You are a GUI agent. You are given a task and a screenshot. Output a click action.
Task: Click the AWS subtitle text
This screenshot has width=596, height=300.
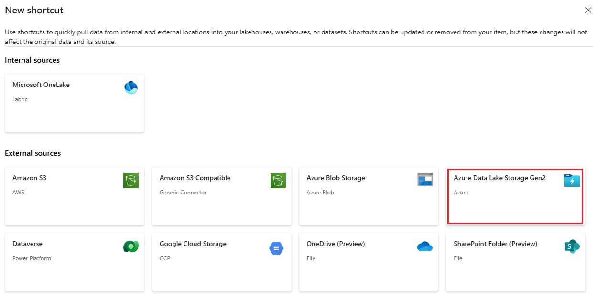(18, 193)
